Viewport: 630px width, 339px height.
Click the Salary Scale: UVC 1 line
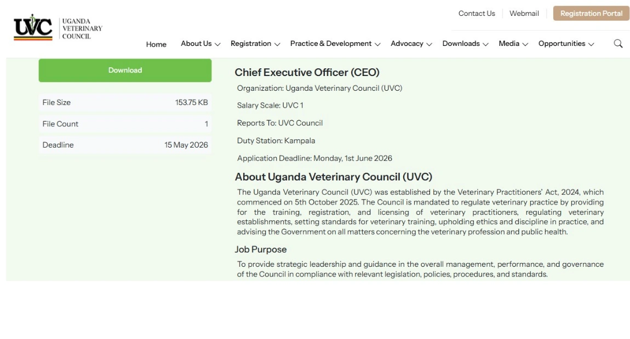270,106
